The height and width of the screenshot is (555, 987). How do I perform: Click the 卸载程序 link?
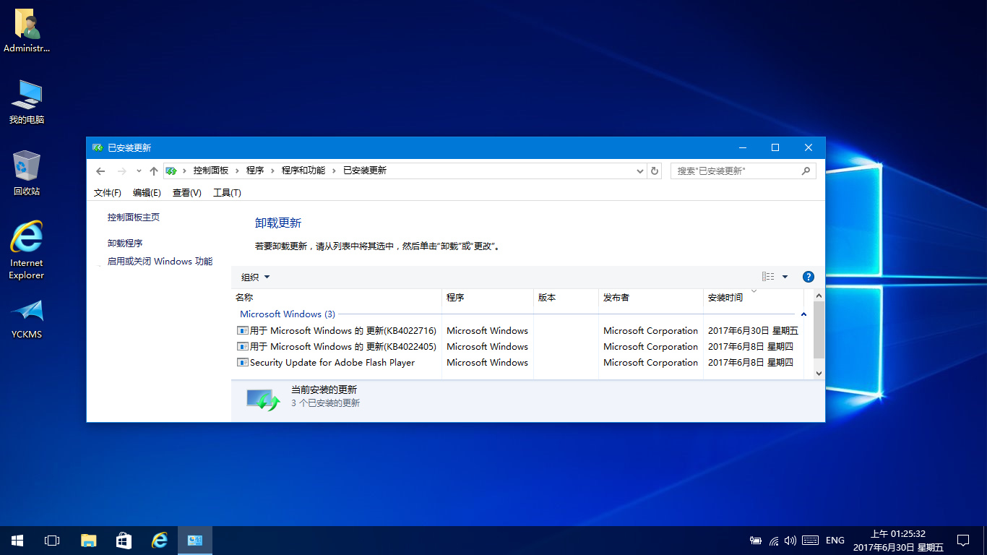click(x=125, y=244)
